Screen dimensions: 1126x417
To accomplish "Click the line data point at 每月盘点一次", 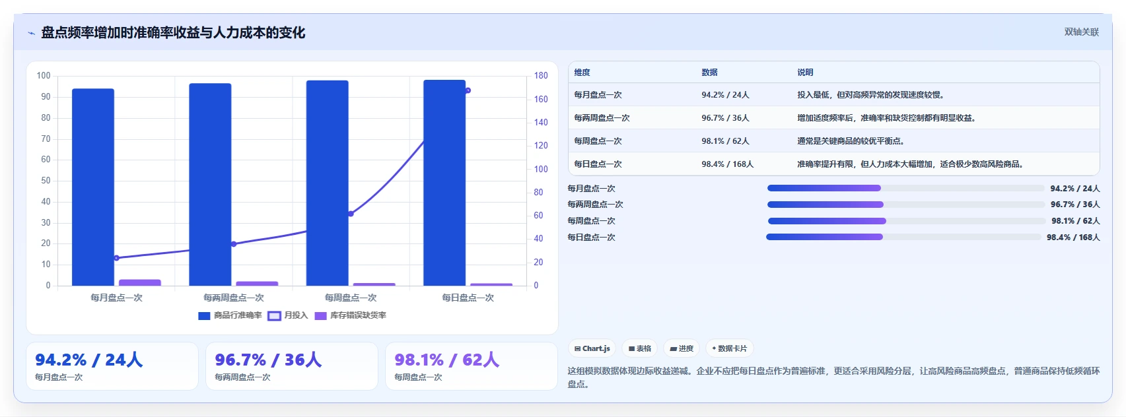I will tap(117, 258).
